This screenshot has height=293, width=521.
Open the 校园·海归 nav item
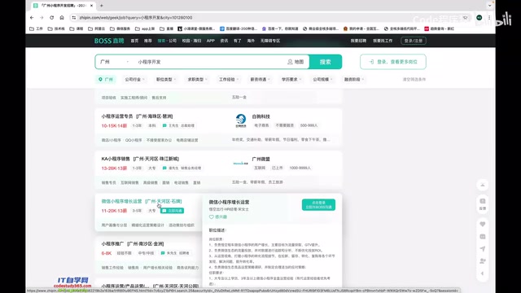[x=191, y=41]
